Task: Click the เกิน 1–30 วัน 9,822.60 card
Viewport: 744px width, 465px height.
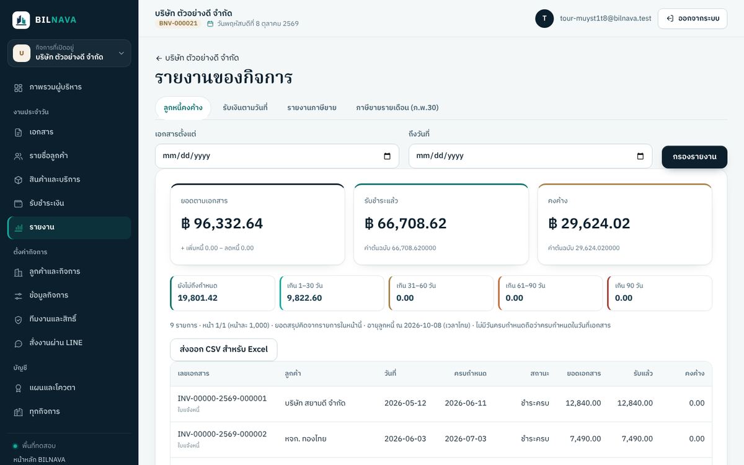Action: point(332,293)
